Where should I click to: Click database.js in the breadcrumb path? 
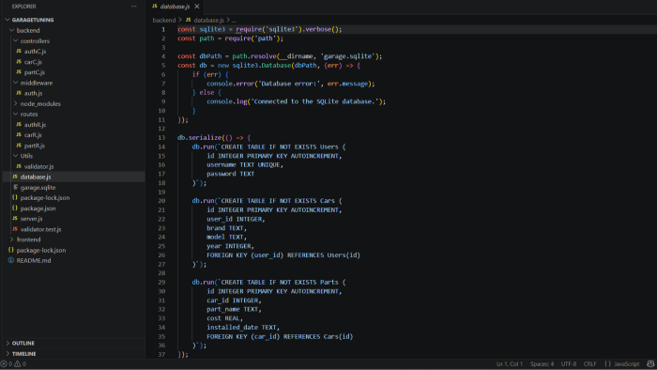pyautogui.click(x=208, y=20)
